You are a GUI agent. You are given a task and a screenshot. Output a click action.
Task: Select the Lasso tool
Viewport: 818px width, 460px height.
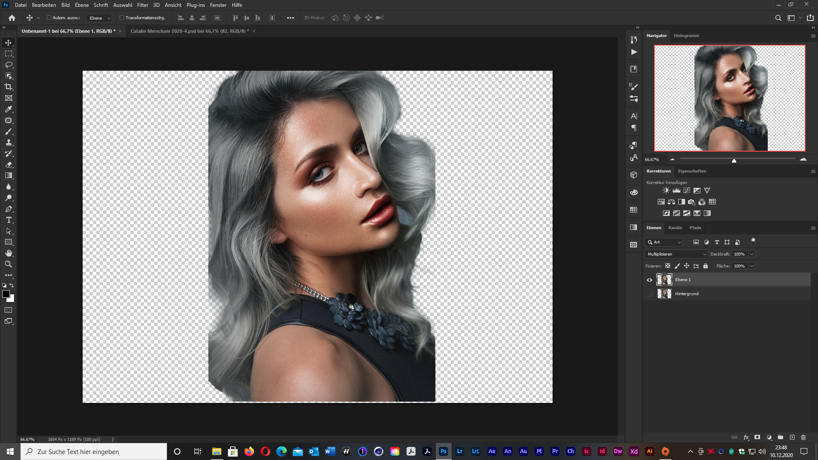pos(9,65)
